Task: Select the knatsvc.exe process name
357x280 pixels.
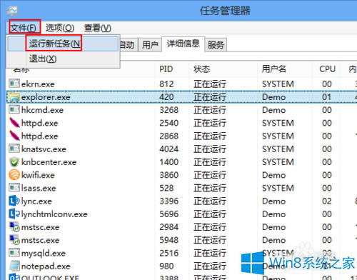Action: [44, 149]
